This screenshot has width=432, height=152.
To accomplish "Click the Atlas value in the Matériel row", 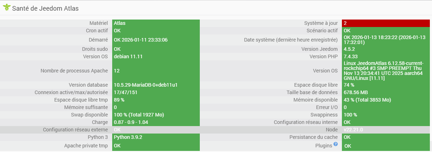I will coord(120,23).
